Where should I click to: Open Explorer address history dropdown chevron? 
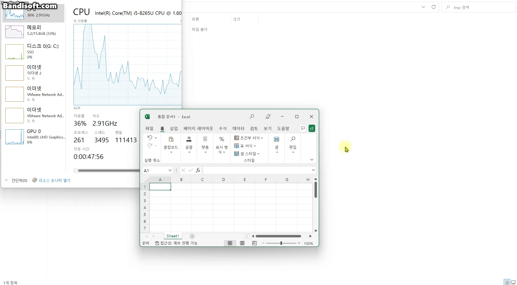point(423,7)
